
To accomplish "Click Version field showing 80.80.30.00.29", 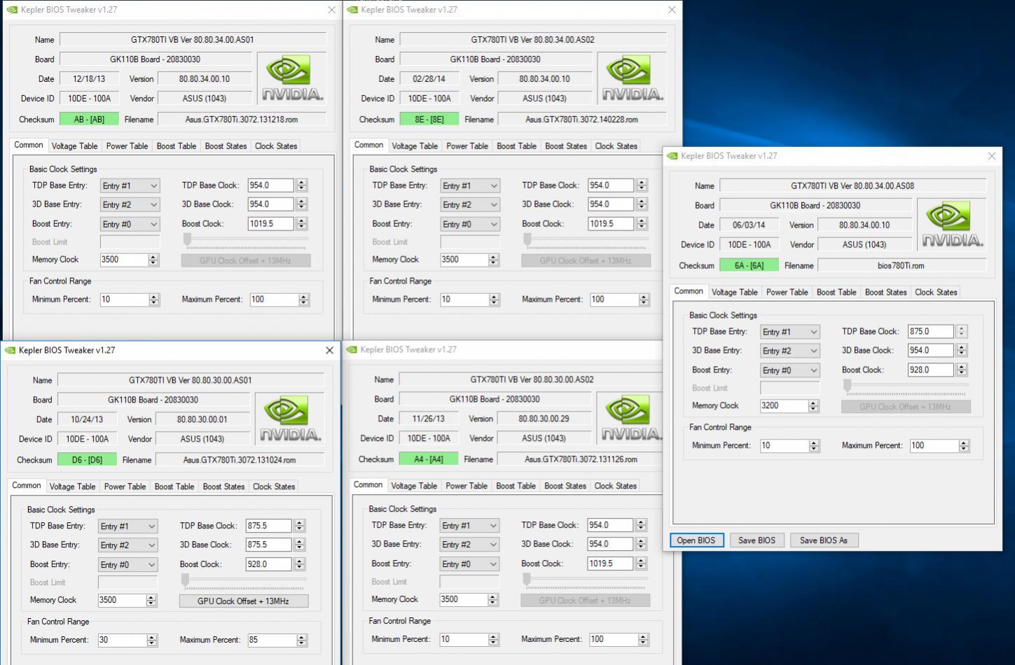I will [x=544, y=419].
